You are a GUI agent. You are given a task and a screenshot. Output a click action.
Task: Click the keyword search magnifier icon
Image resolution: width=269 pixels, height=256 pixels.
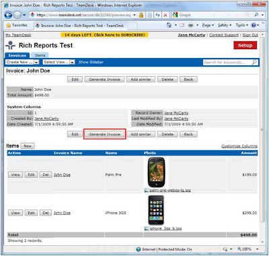[x=254, y=62]
